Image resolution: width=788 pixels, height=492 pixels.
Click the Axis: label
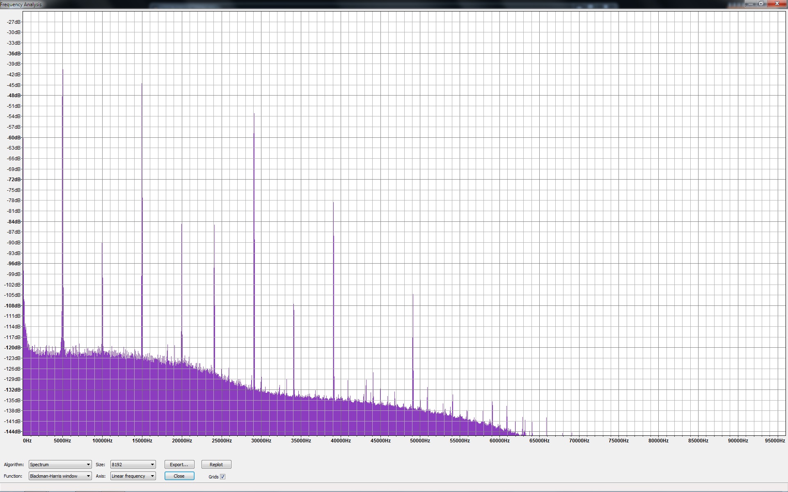[x=101, y=476]
